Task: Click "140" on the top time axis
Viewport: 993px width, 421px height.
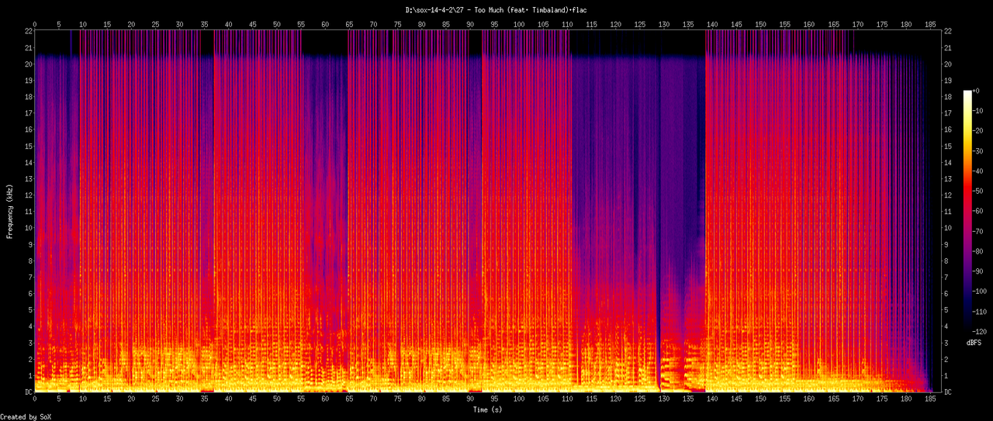Action: pos(712,23)
